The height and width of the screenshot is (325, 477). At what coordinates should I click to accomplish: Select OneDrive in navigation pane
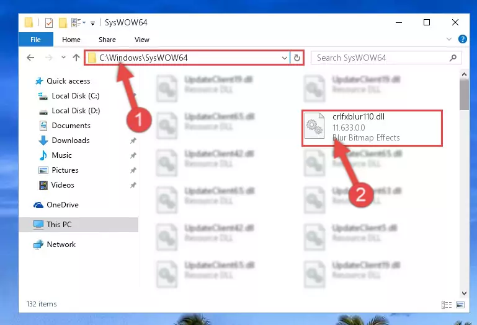coord(63,205)
